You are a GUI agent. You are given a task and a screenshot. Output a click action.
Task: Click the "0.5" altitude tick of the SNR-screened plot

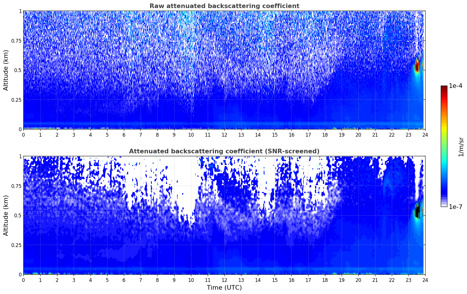(x=18, y=216)
